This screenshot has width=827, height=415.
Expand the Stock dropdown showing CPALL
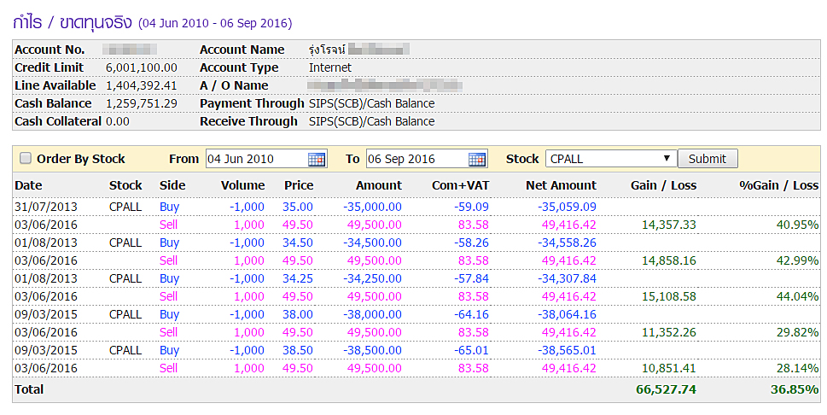click(610, 159)
